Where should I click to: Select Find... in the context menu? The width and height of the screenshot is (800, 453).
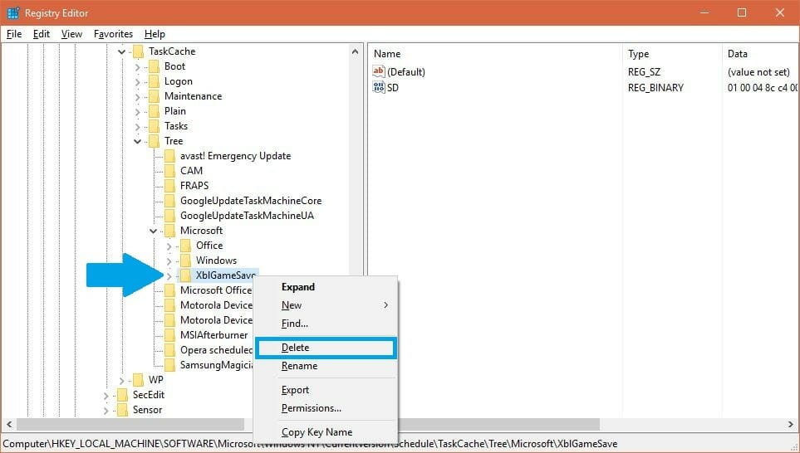[x=326, y=324]
